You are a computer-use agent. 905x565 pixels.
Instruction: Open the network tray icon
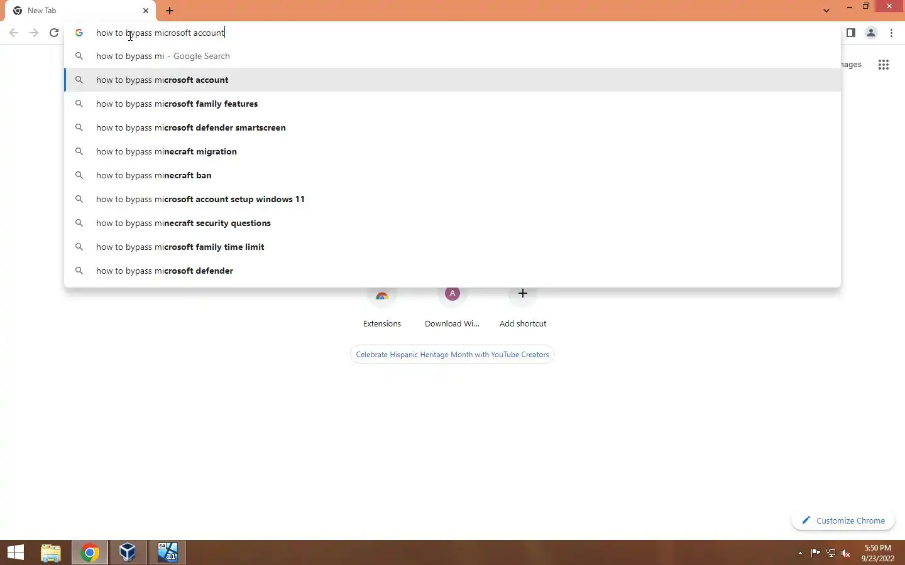coord(831,553)
